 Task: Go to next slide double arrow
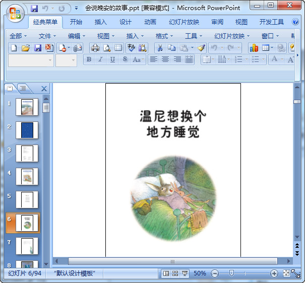coord(297,253)
